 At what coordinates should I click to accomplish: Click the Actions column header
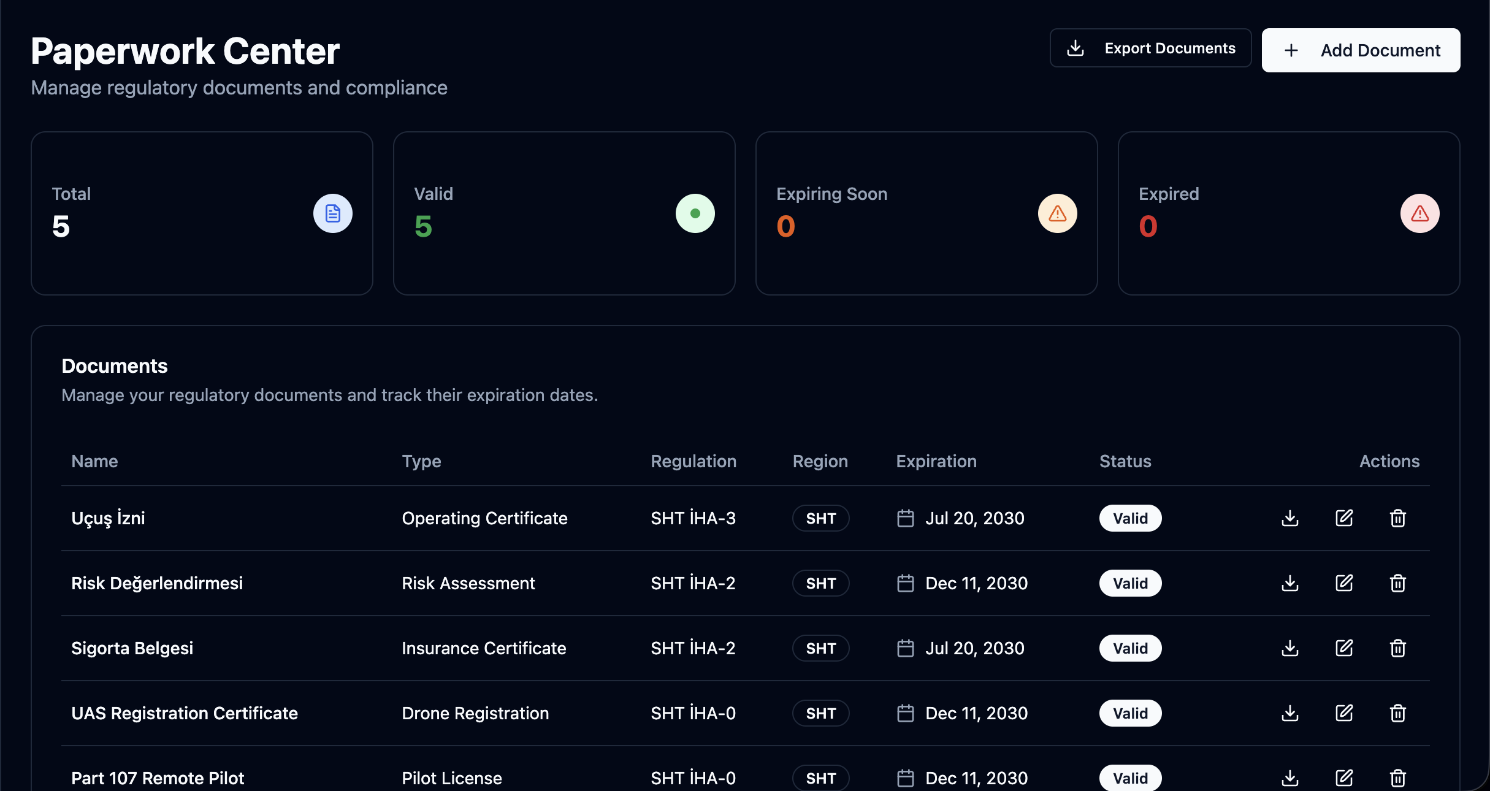pos(1389,461)
